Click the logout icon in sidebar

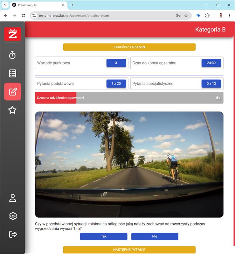click(12, 235)
